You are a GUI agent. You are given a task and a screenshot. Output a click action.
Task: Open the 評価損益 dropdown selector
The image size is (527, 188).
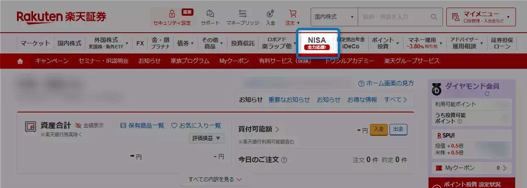coord(206,138)
